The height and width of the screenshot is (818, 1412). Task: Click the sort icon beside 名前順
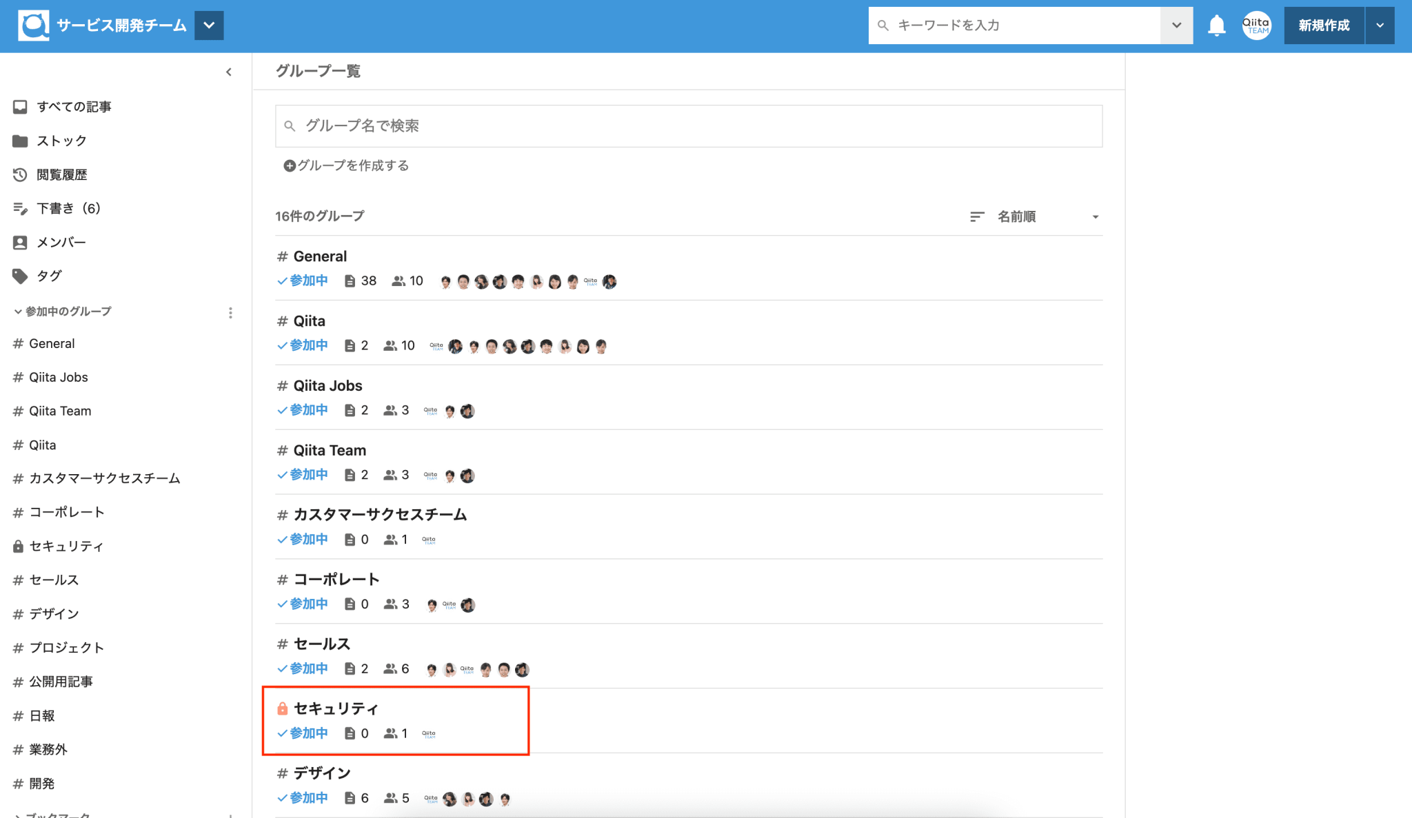(976, 217)
